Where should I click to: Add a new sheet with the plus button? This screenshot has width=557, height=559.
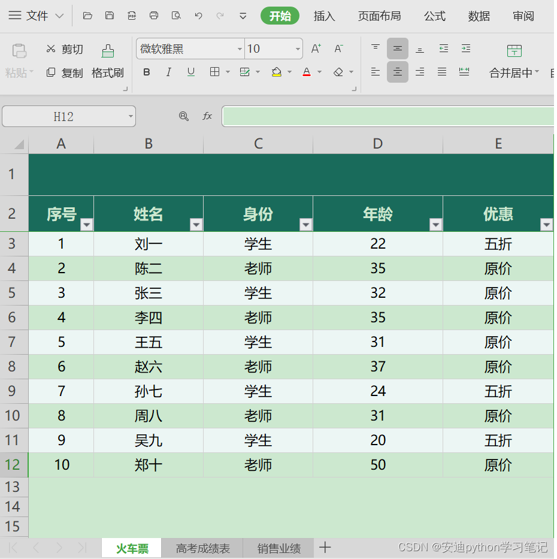click(x=325, y=547)
